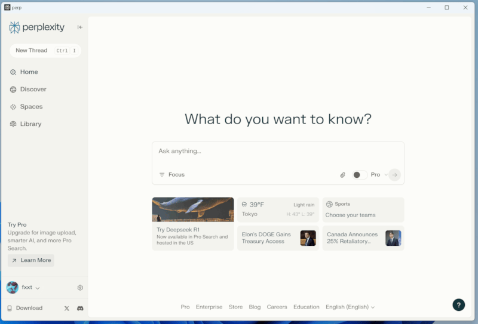Open the X (Twitter) social icon

67,308
